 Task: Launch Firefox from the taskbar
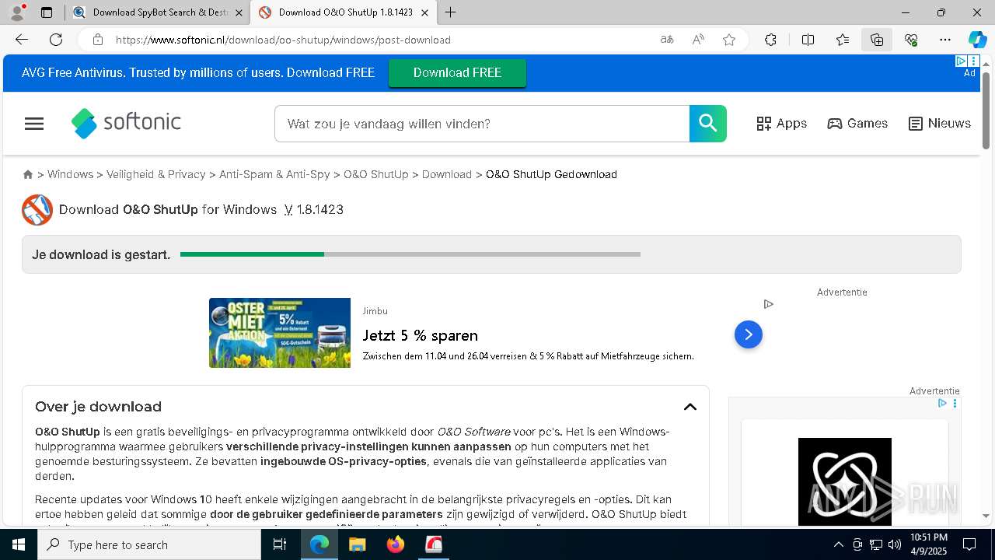[x=396, y=544]
